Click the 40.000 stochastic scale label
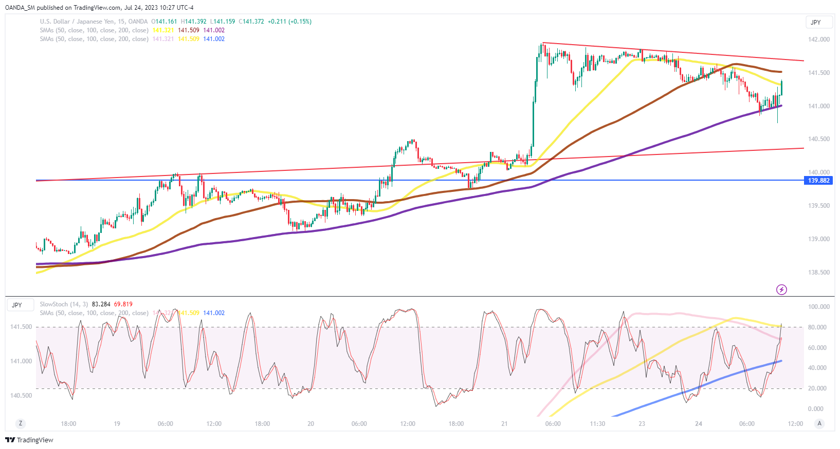This screenshot has height=449, width=840. point(817,368)
